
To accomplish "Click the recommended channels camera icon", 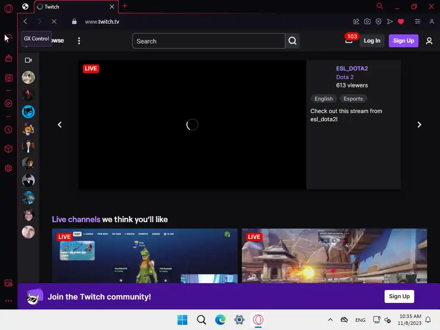I will (x=28, y=60).
